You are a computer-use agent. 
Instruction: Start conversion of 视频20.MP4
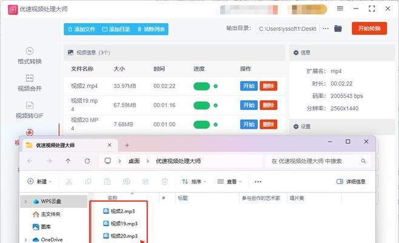[x=249, y=124]
